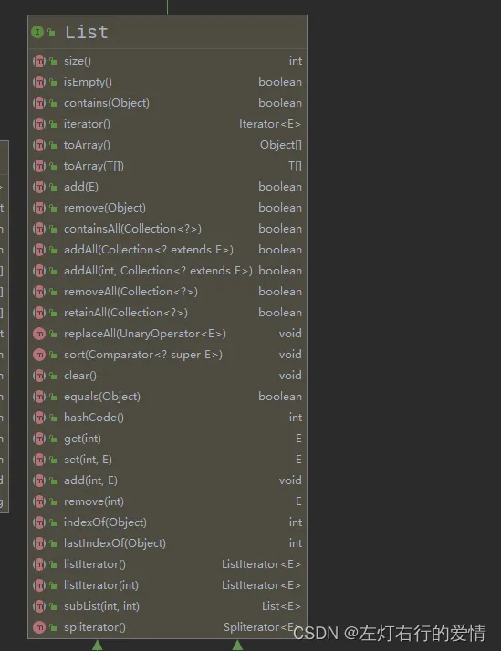Click the green inheritance arrow at bottom left
The width and height of the screenshot is (501, 651).
coord(98,646)
